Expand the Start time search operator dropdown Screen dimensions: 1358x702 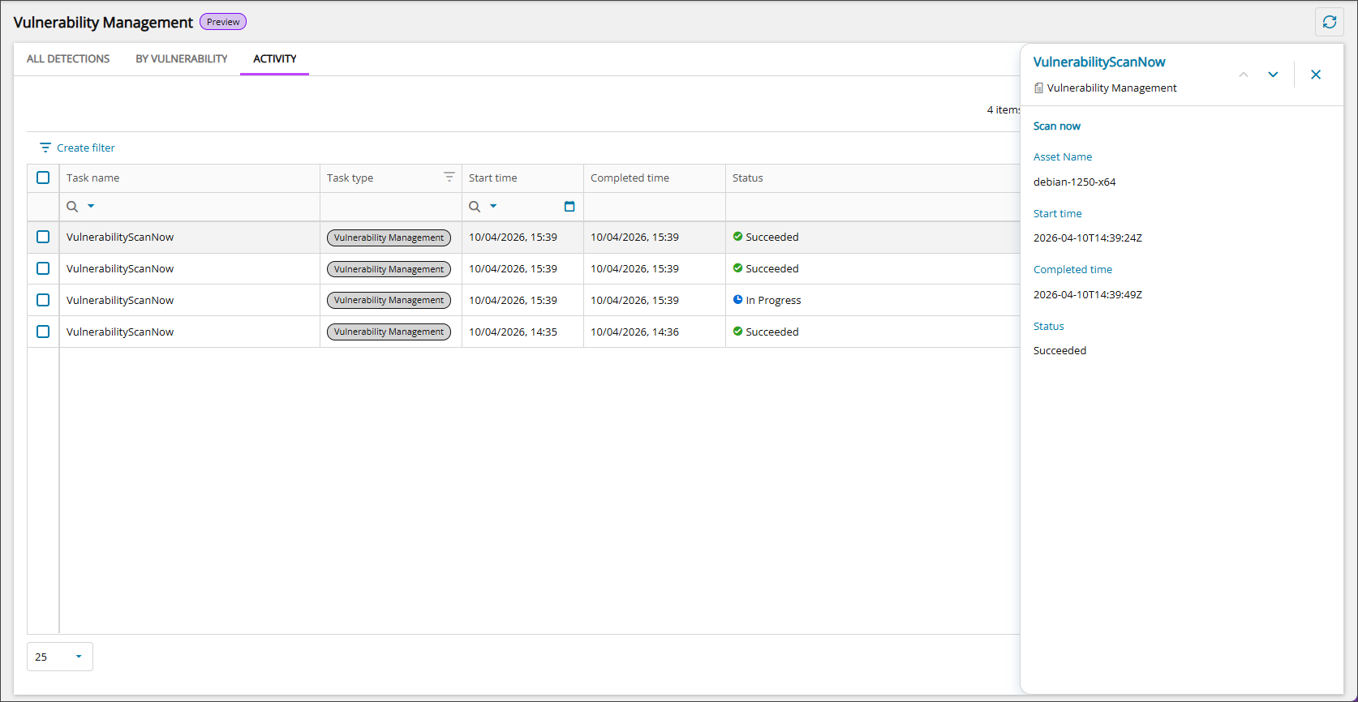tap(493, 207)
